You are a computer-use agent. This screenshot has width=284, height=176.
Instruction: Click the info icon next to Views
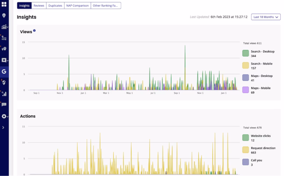[34, 31]
